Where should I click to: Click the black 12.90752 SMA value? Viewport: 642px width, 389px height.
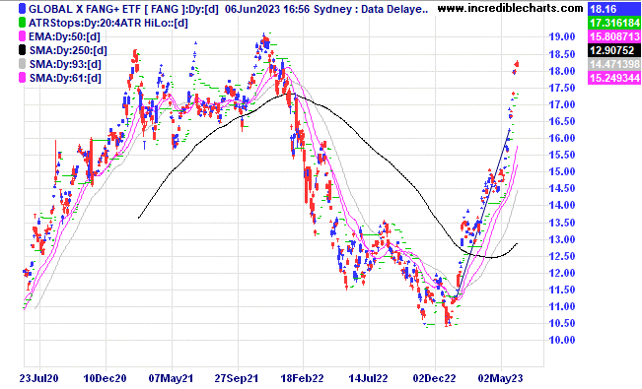tap(614, 50)
